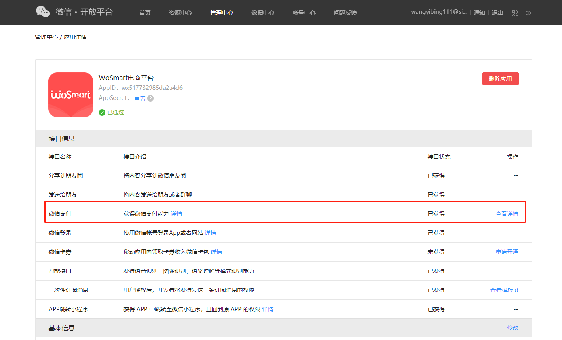Click APP跳转小程序 interface name
The height and width of the screenshot is (340, 562).
68,309
